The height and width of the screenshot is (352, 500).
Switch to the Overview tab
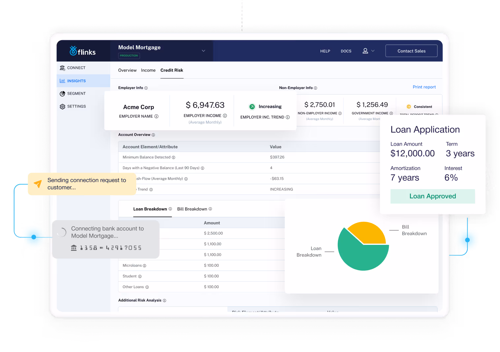127,70
